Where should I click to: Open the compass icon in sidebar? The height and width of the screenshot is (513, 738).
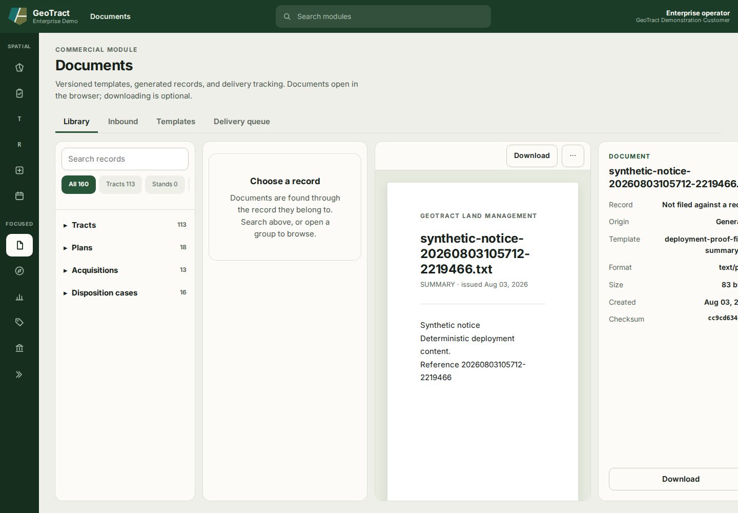pyautogui.click(x=19, y=271)
